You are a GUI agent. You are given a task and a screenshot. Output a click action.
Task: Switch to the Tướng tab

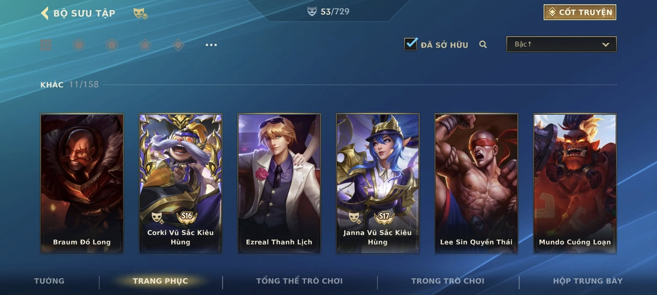click(49, 281)
